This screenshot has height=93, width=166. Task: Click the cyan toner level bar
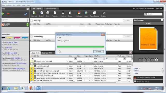click(25, 37)
